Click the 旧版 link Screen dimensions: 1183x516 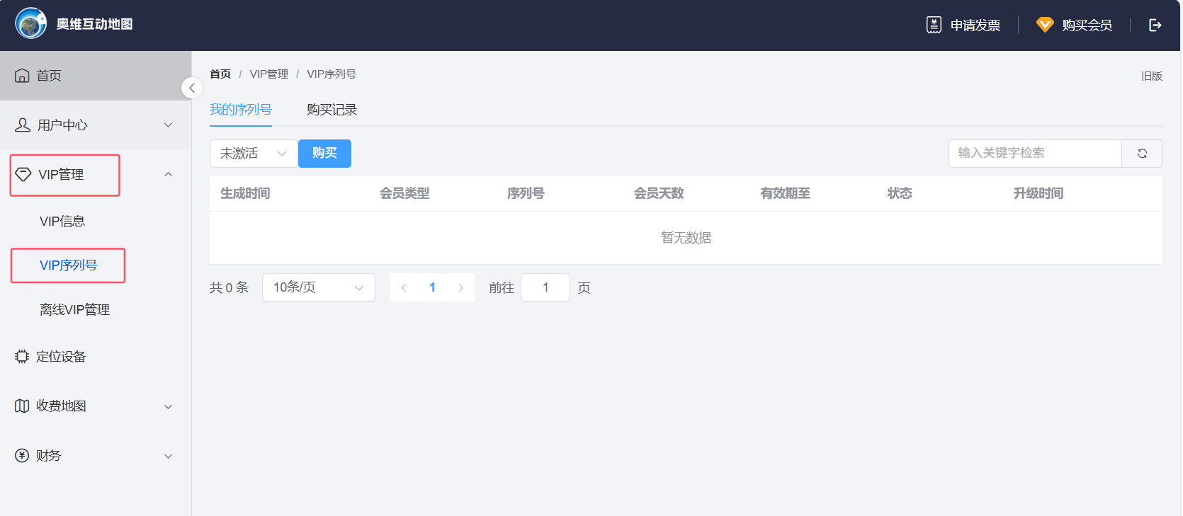coord(1151,76)
